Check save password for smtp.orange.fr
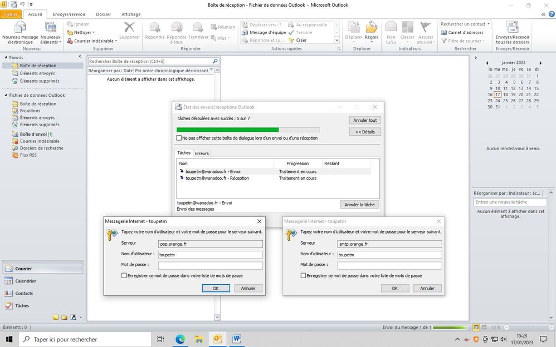556x347 pixels. pos(303,275)
